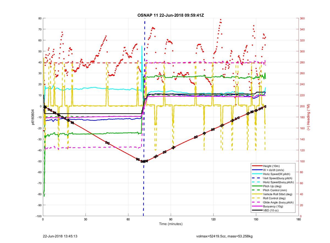Click legend entry 'Glide Angle (buoy,pitch)'
The image size is (330, 243).
pyautogui.click(x=278, y=202)
